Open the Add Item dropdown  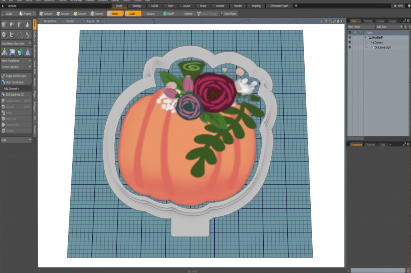(389, 26)
